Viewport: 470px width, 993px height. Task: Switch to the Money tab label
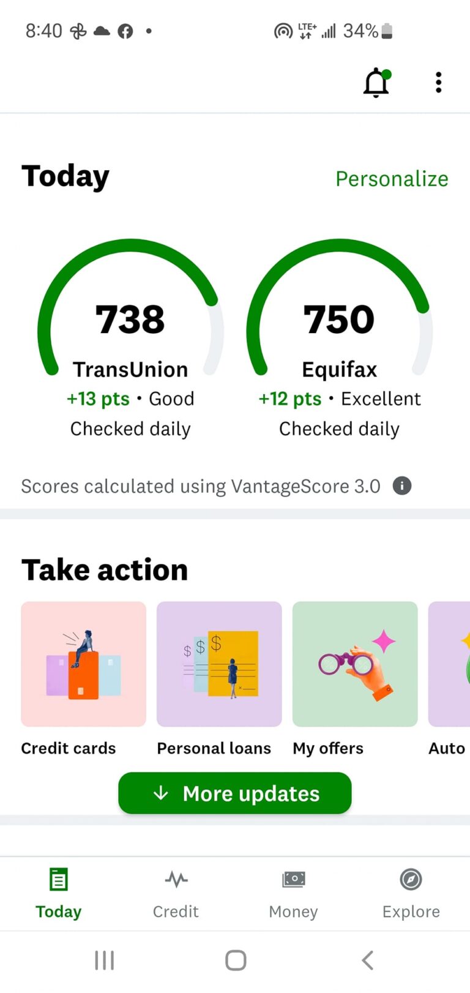point(294,912)
